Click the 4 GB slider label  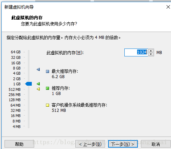[17, 73]
